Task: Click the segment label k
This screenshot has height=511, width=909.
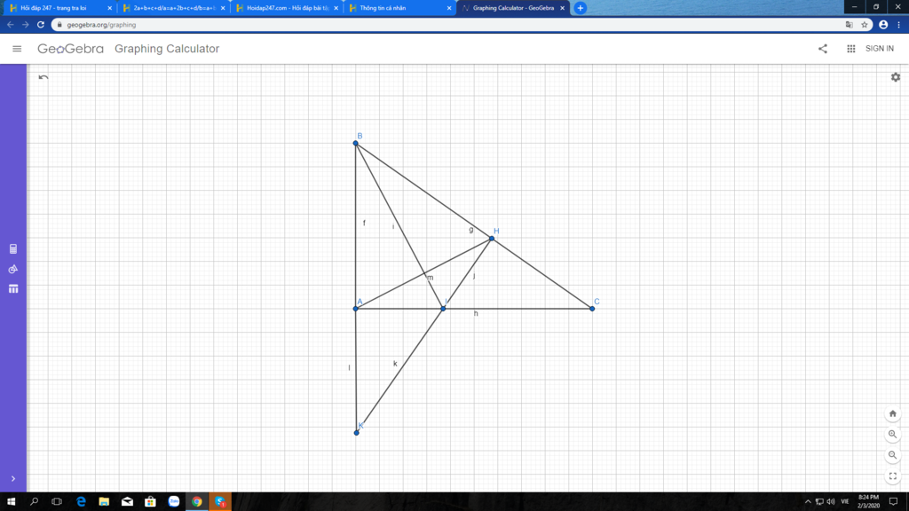Action: [x=395, y=364]
